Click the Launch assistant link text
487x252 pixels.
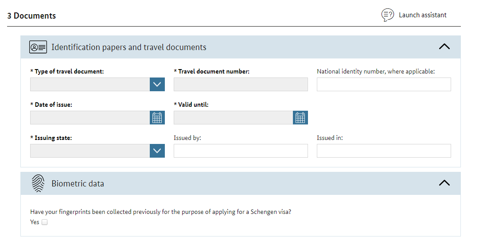tap(422, 15)
